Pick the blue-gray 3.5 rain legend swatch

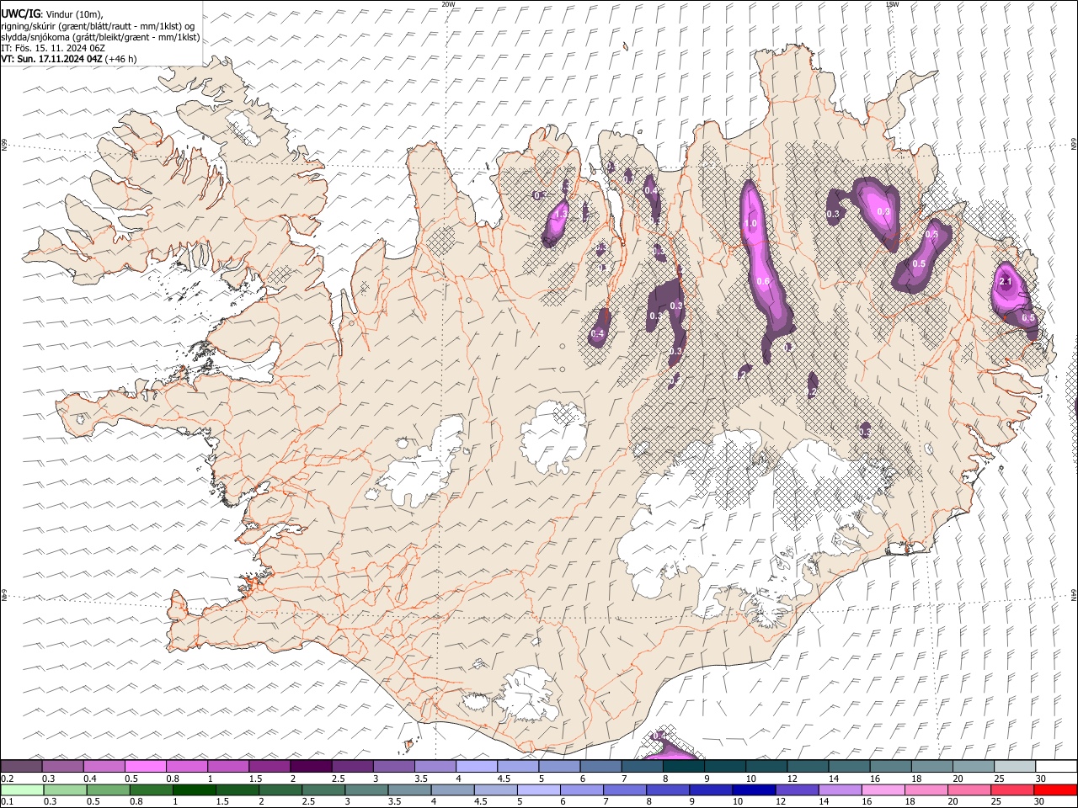410,789
